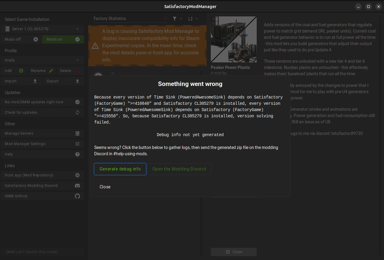384x260 pixels.
Task: Click SMM can't launch this install button
Action: pos(42,252)
